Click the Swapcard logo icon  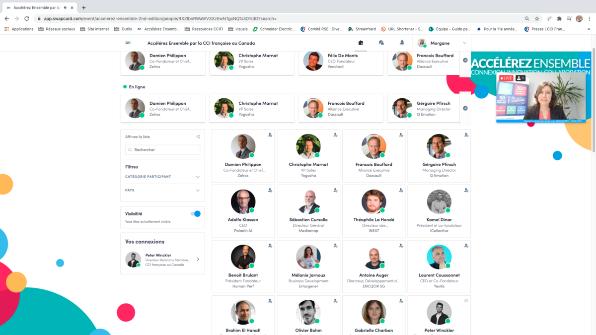point(128,43)
